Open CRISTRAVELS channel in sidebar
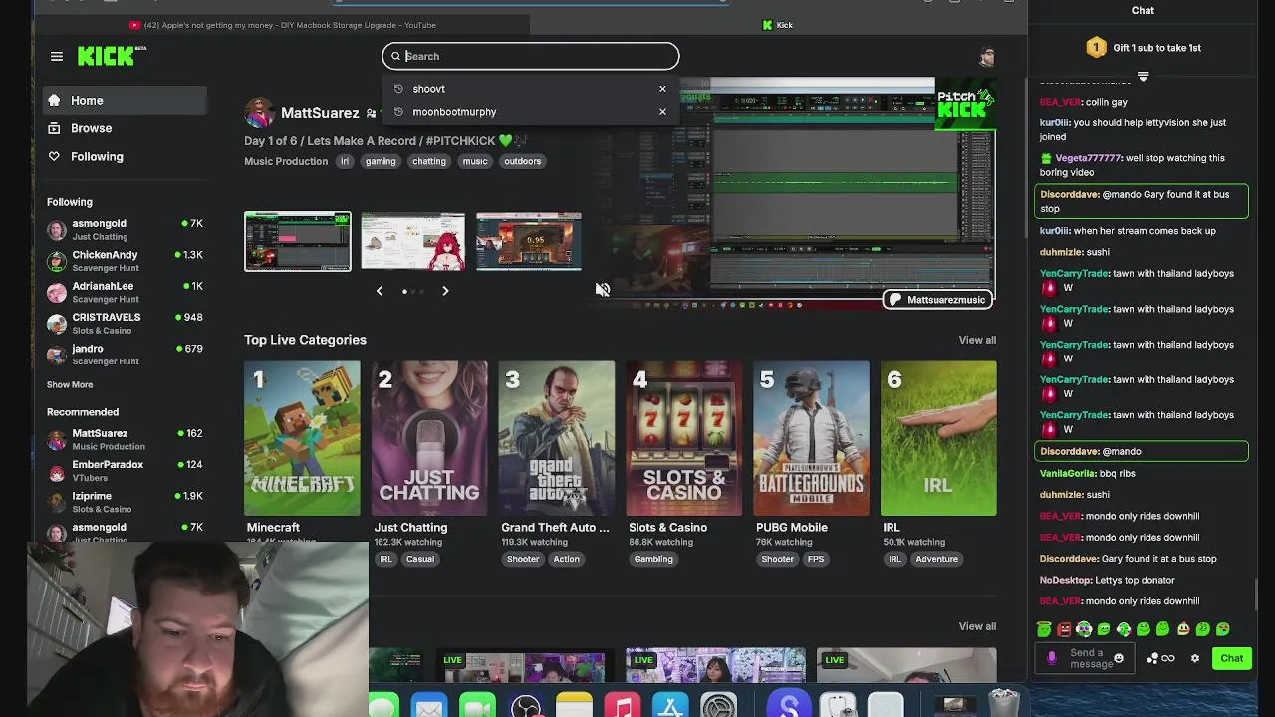The image size is (1275, 717). (x=125, y=323)
